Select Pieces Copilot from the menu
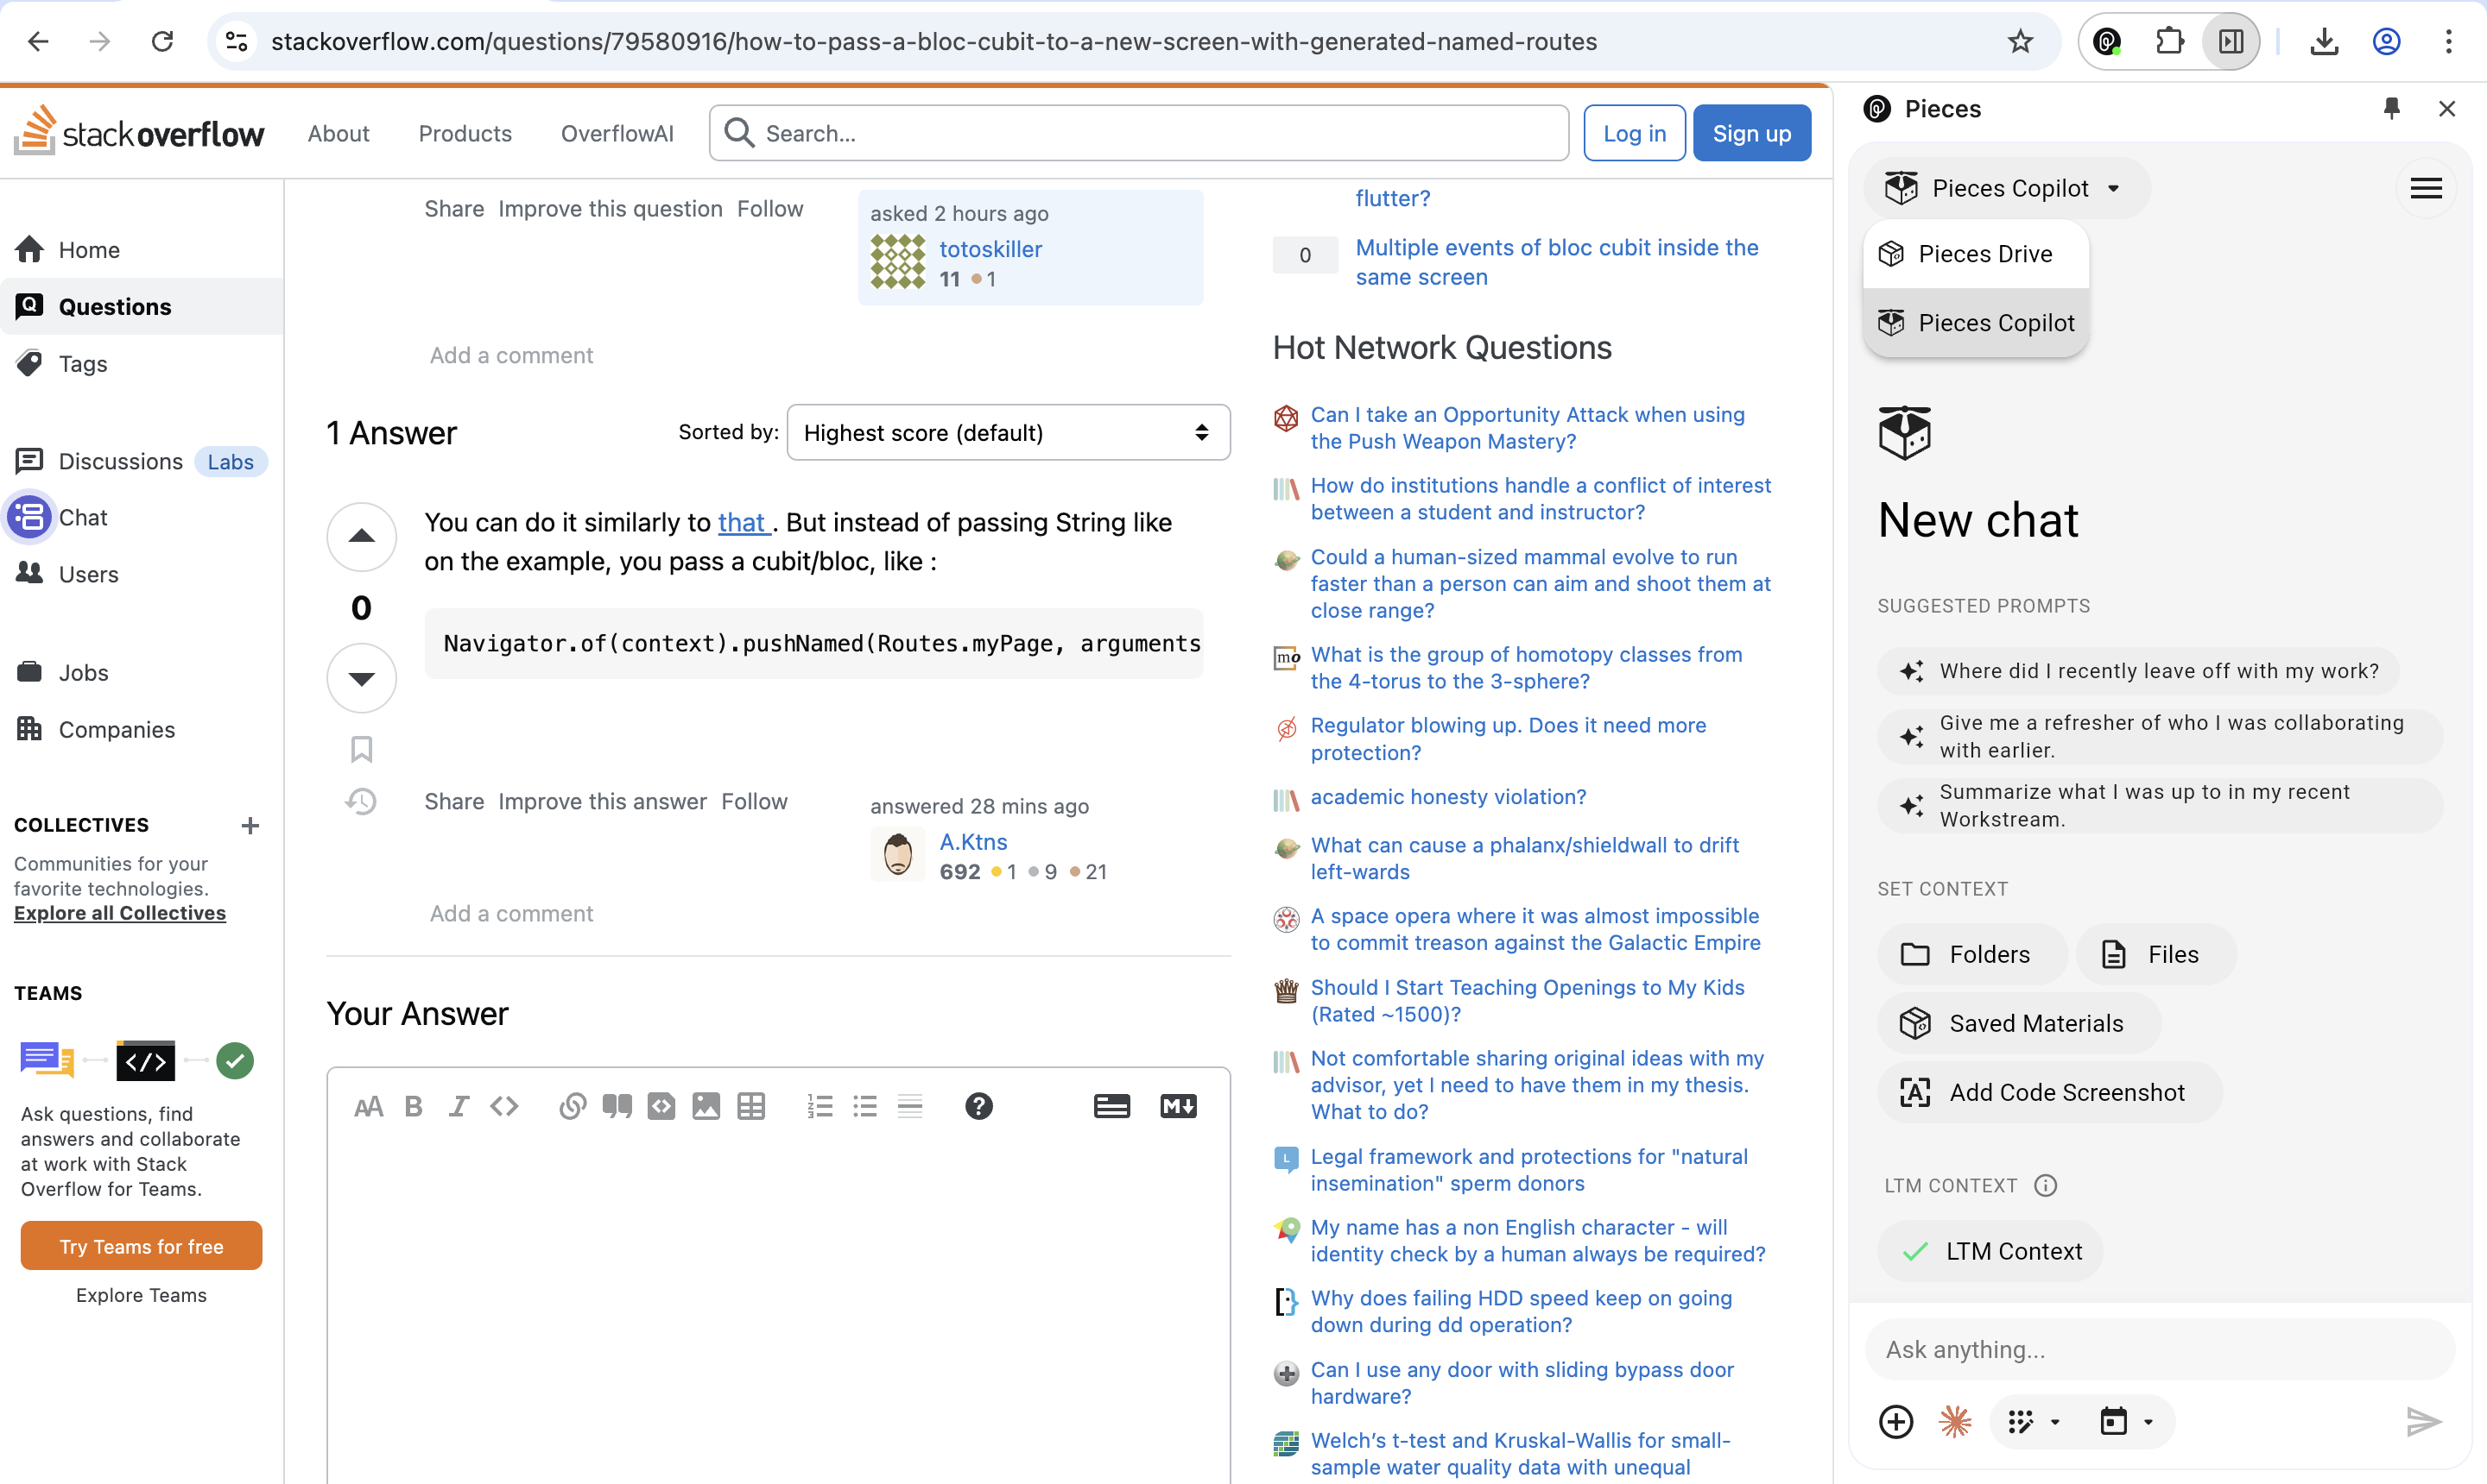The height and width of the screenshot is (1484, 2487). coord(1976,323)
